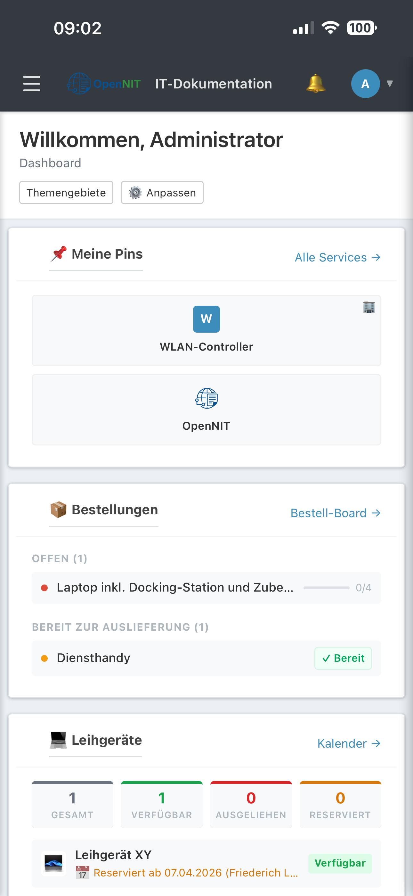The image size is (413, 896).
Task: Open the Leihgeräte Kalender link
Action: point(349,743)
